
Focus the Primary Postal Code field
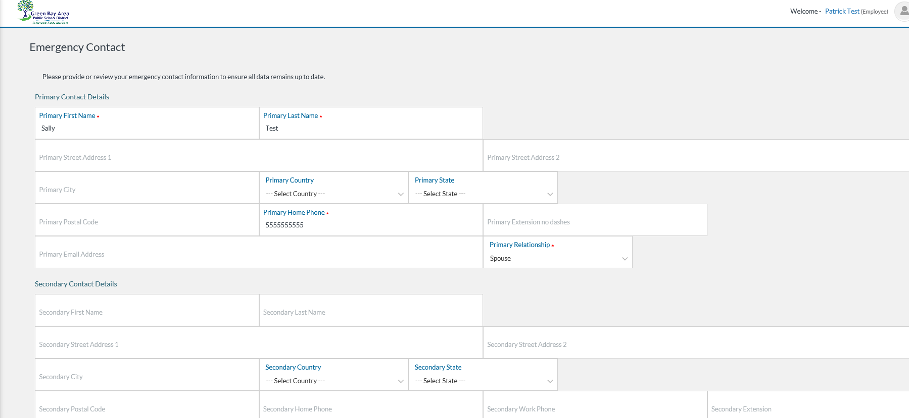(147, 222)
